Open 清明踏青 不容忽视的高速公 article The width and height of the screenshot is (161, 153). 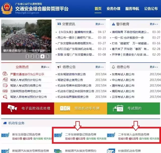click(130, 32)
